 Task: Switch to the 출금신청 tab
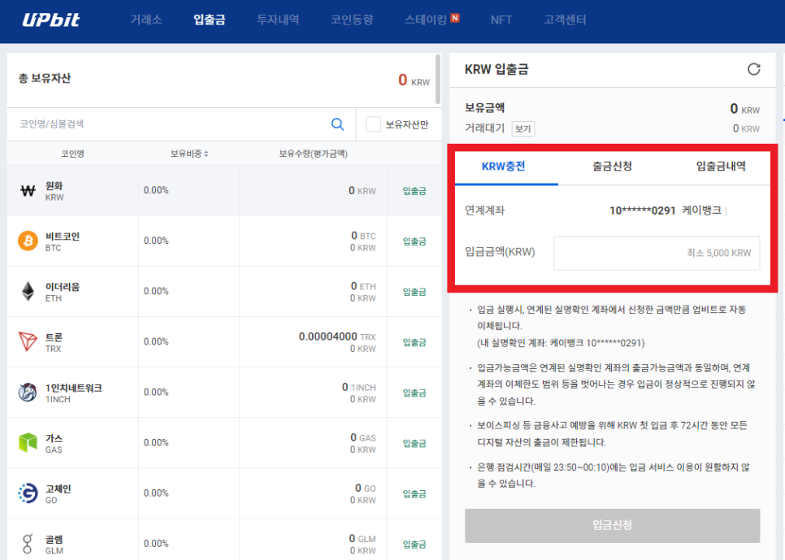(612, 167)
